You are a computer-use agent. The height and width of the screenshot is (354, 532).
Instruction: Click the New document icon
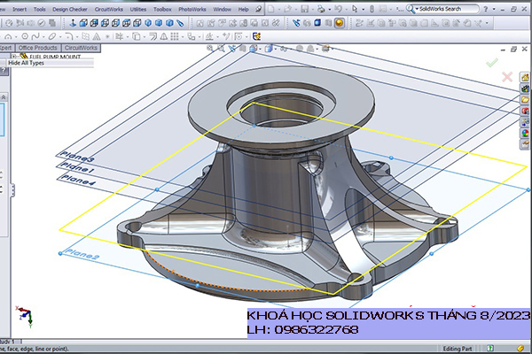[270, 9]
